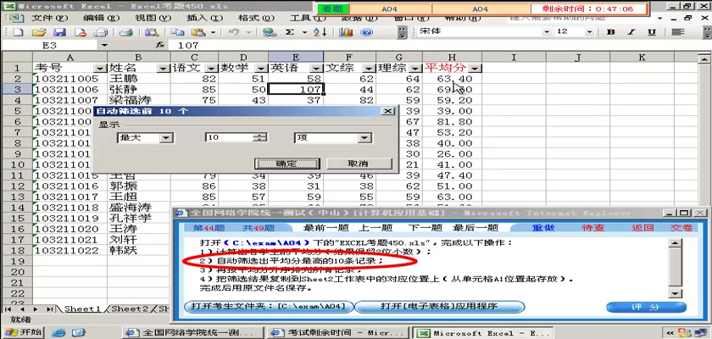This screenshot has height=339, width=712.
Task: Open the Name Box dropdown arrow
Action: (104, 46)
